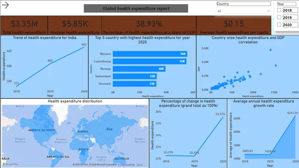The height and width of the screenshot is (168, 299).
Task: Click the 603 data label on India trend
Action: (x=50, y=61)
